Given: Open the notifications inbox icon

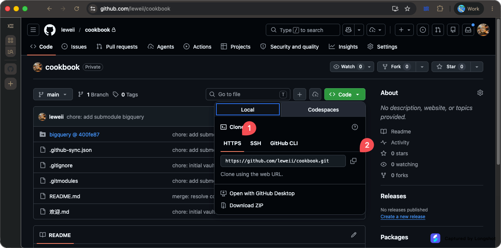Looking at the screenshot, I should 468,30.
